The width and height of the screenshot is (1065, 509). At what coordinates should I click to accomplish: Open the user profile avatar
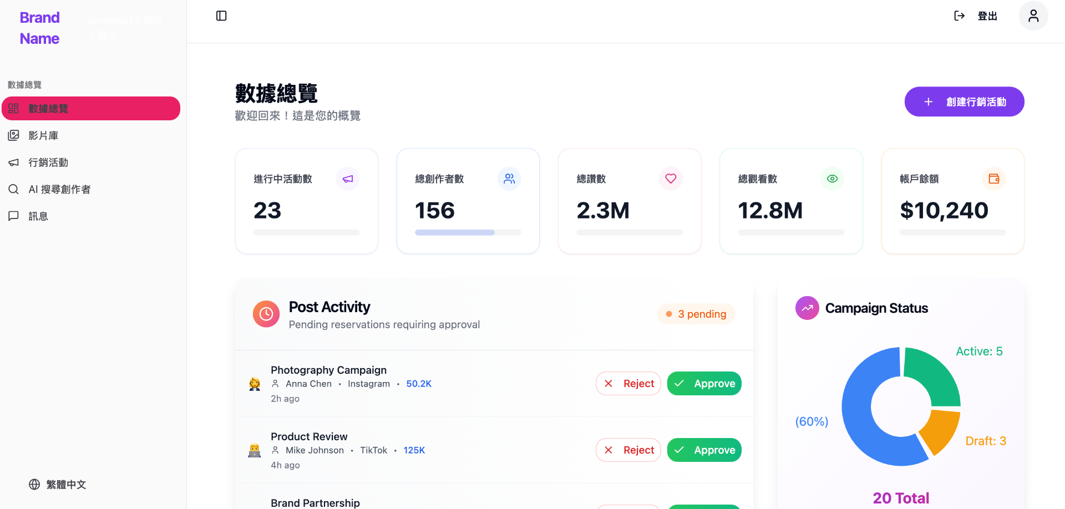pyautogui.click(x=1033, y=16)
